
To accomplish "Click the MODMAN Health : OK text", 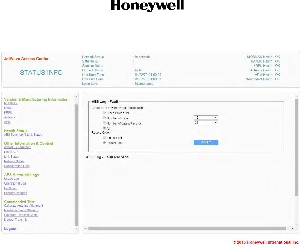I will point(264,57).
